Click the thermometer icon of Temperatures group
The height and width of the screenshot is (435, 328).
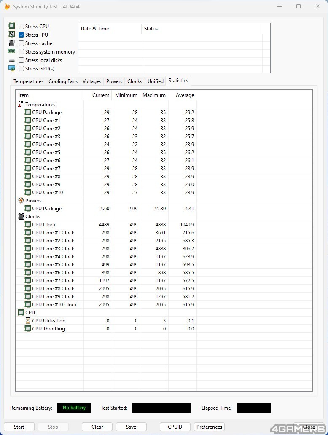point(21,104)
